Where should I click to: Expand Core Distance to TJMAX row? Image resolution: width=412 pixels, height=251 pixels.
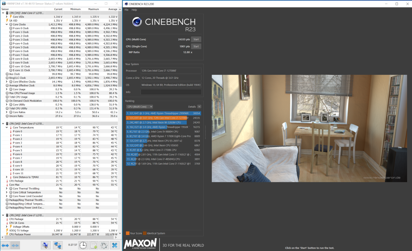pyautogui.click(x=7, y=177)
